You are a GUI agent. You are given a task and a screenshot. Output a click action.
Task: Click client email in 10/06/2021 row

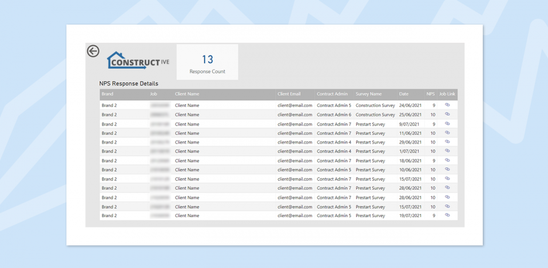point(295,170)
